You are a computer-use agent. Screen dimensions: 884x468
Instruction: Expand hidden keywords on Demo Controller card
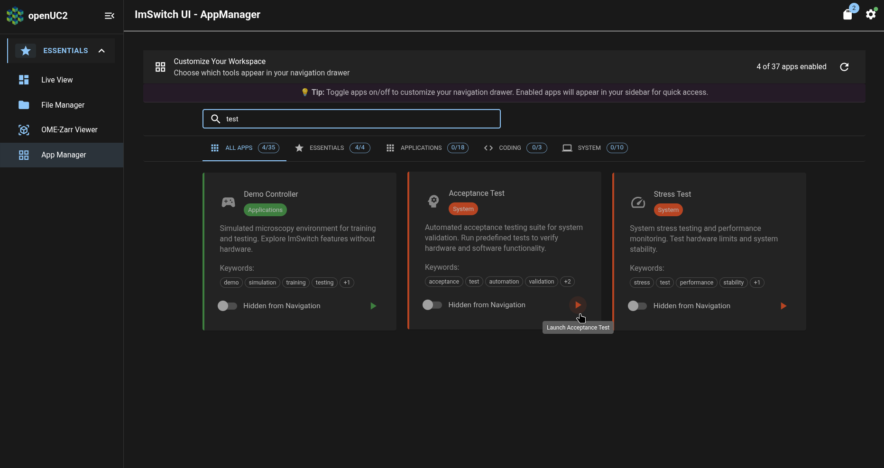click(x=347, y=283)
